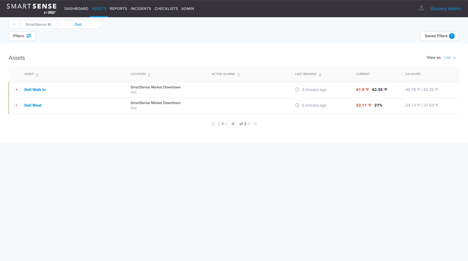The image size is (468, 261).
Task: Open the Deli Walk in asset link
Action: coord(35,89)
